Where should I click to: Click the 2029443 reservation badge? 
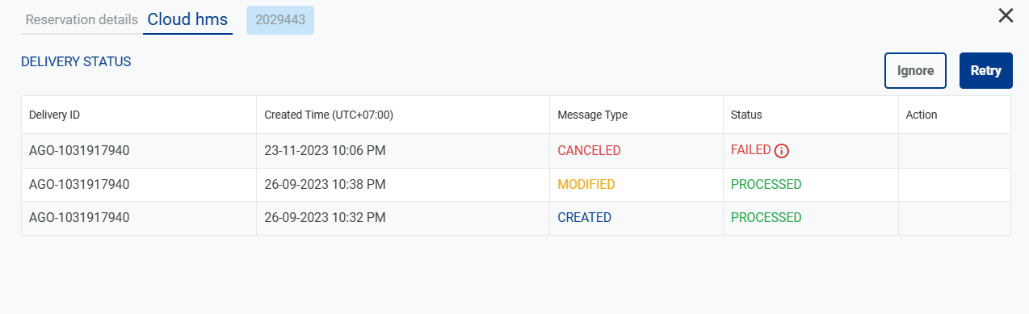280,20
